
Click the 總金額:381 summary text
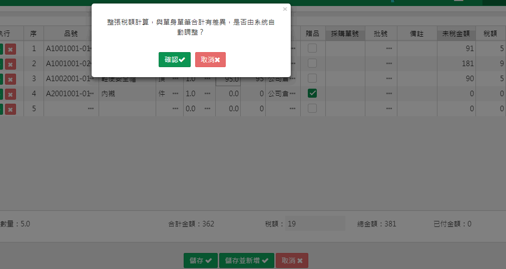coord(376,224)
